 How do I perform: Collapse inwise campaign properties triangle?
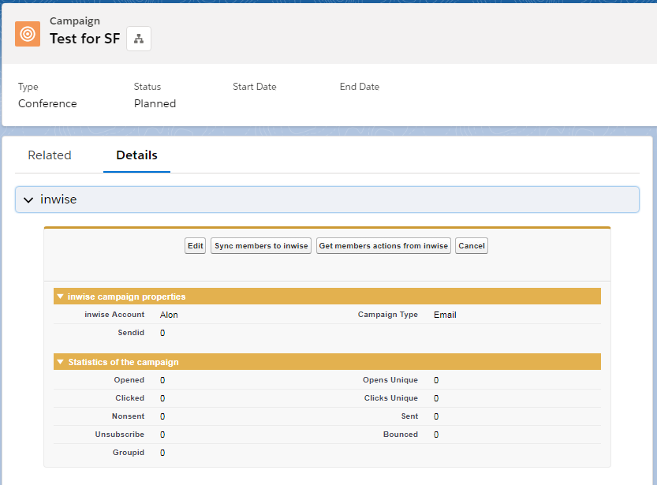(x=60, y=297)
